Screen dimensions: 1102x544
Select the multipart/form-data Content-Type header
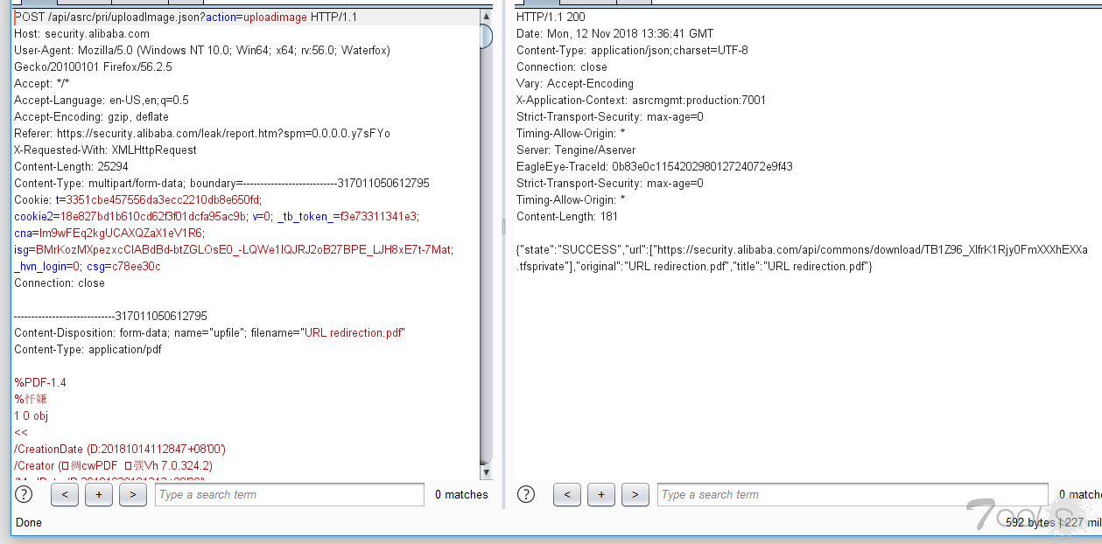[x=221, y=184]
